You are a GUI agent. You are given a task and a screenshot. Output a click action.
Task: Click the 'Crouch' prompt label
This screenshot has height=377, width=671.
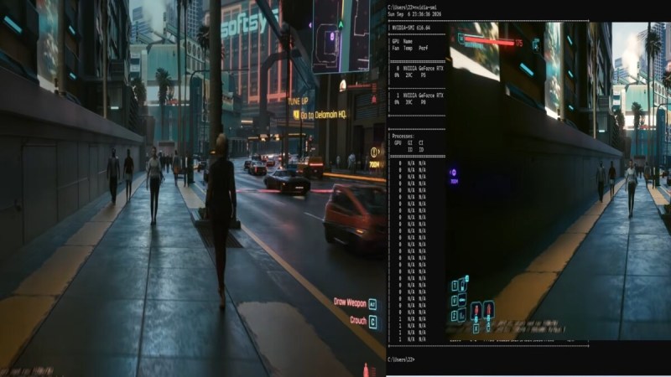click(x=358, y=320)
